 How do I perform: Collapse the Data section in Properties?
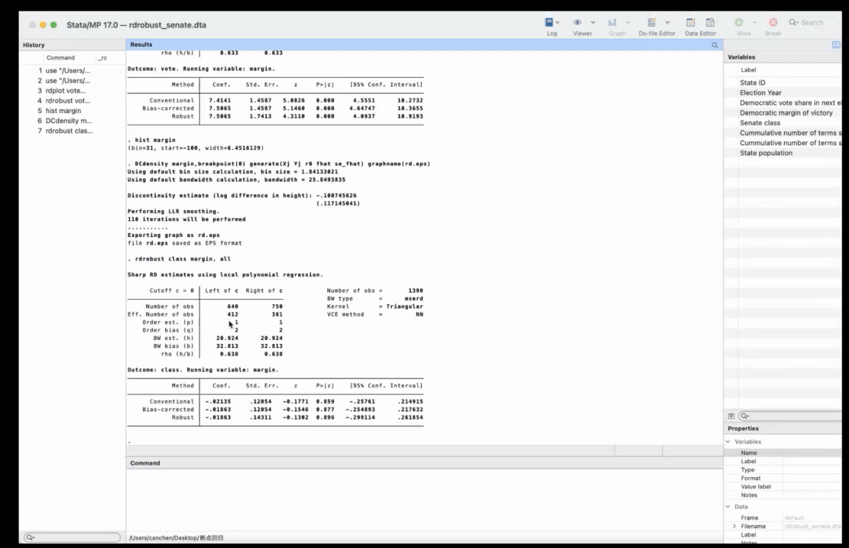728,507
